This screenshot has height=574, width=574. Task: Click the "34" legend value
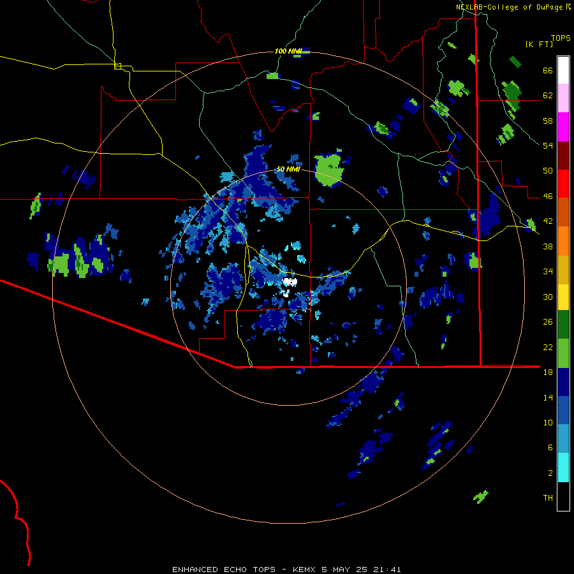click(x=548, y=271)
